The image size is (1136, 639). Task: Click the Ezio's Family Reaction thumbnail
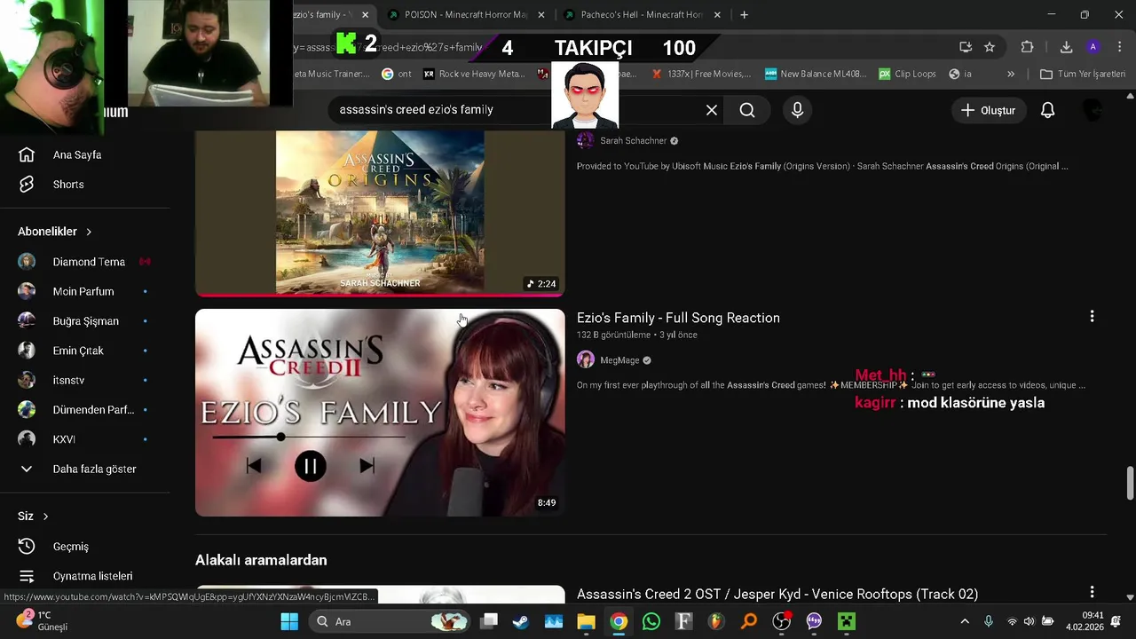click(x=380, y=413)
